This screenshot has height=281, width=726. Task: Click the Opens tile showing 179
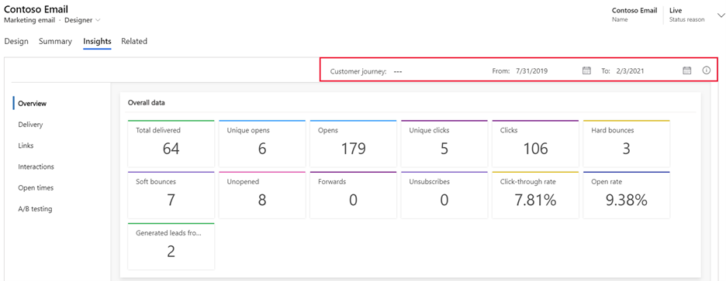(353, 143)
